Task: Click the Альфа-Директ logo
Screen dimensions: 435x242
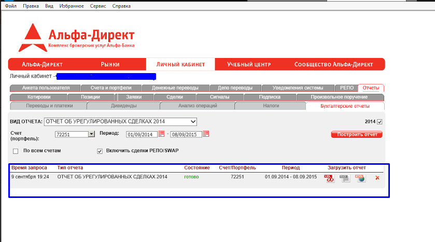Action: (x=77, y=38)
